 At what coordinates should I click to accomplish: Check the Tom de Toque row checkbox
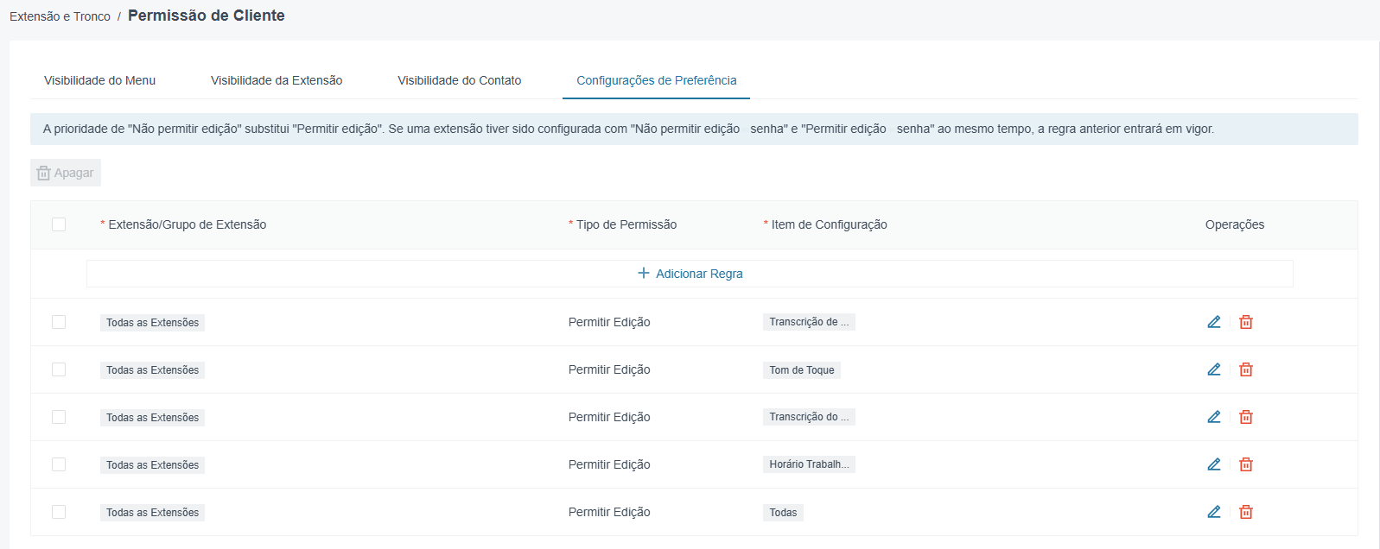(x=59, y=369)
